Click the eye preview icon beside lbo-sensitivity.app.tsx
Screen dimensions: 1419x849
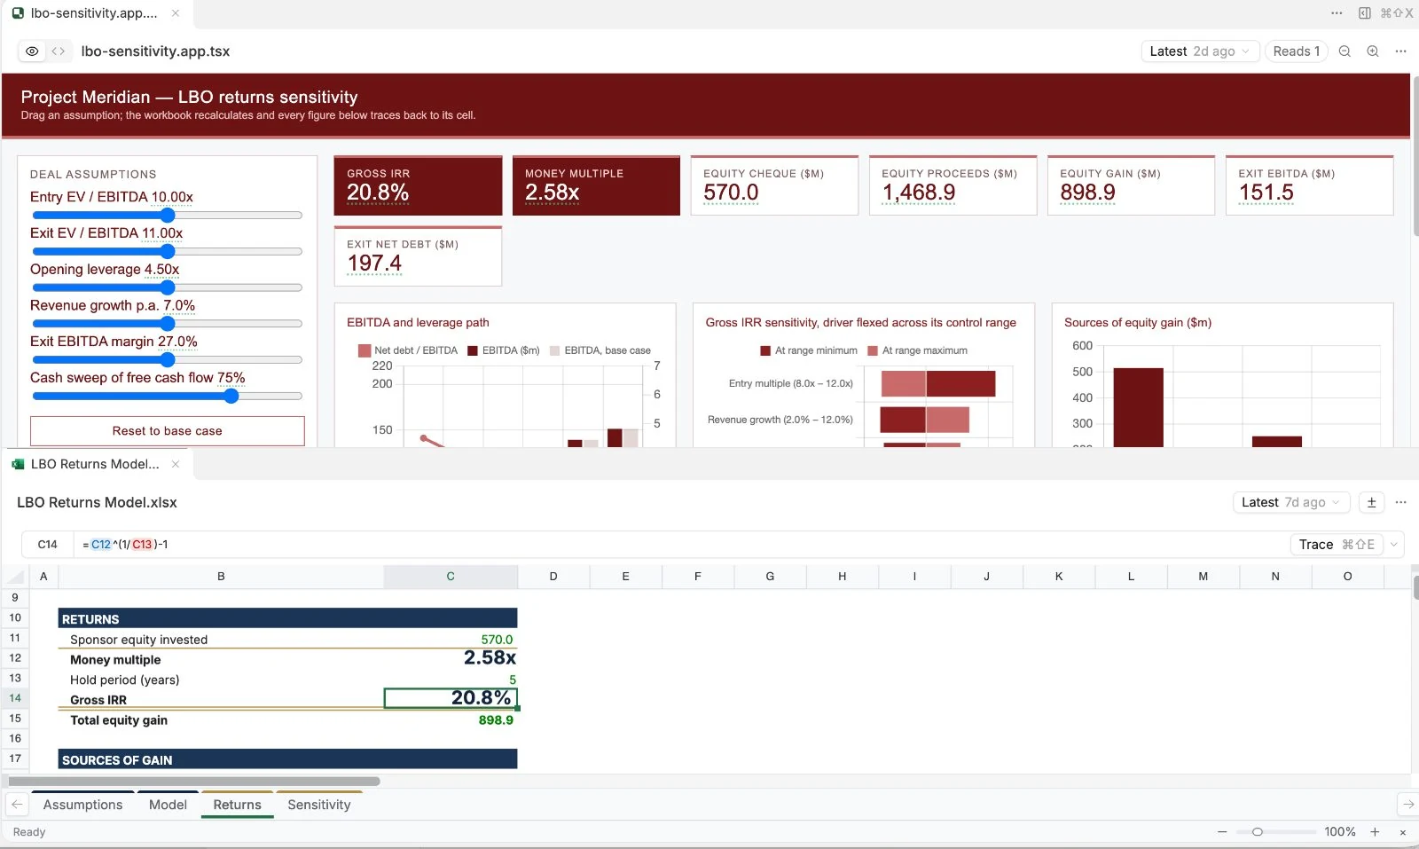coord(32,51)
